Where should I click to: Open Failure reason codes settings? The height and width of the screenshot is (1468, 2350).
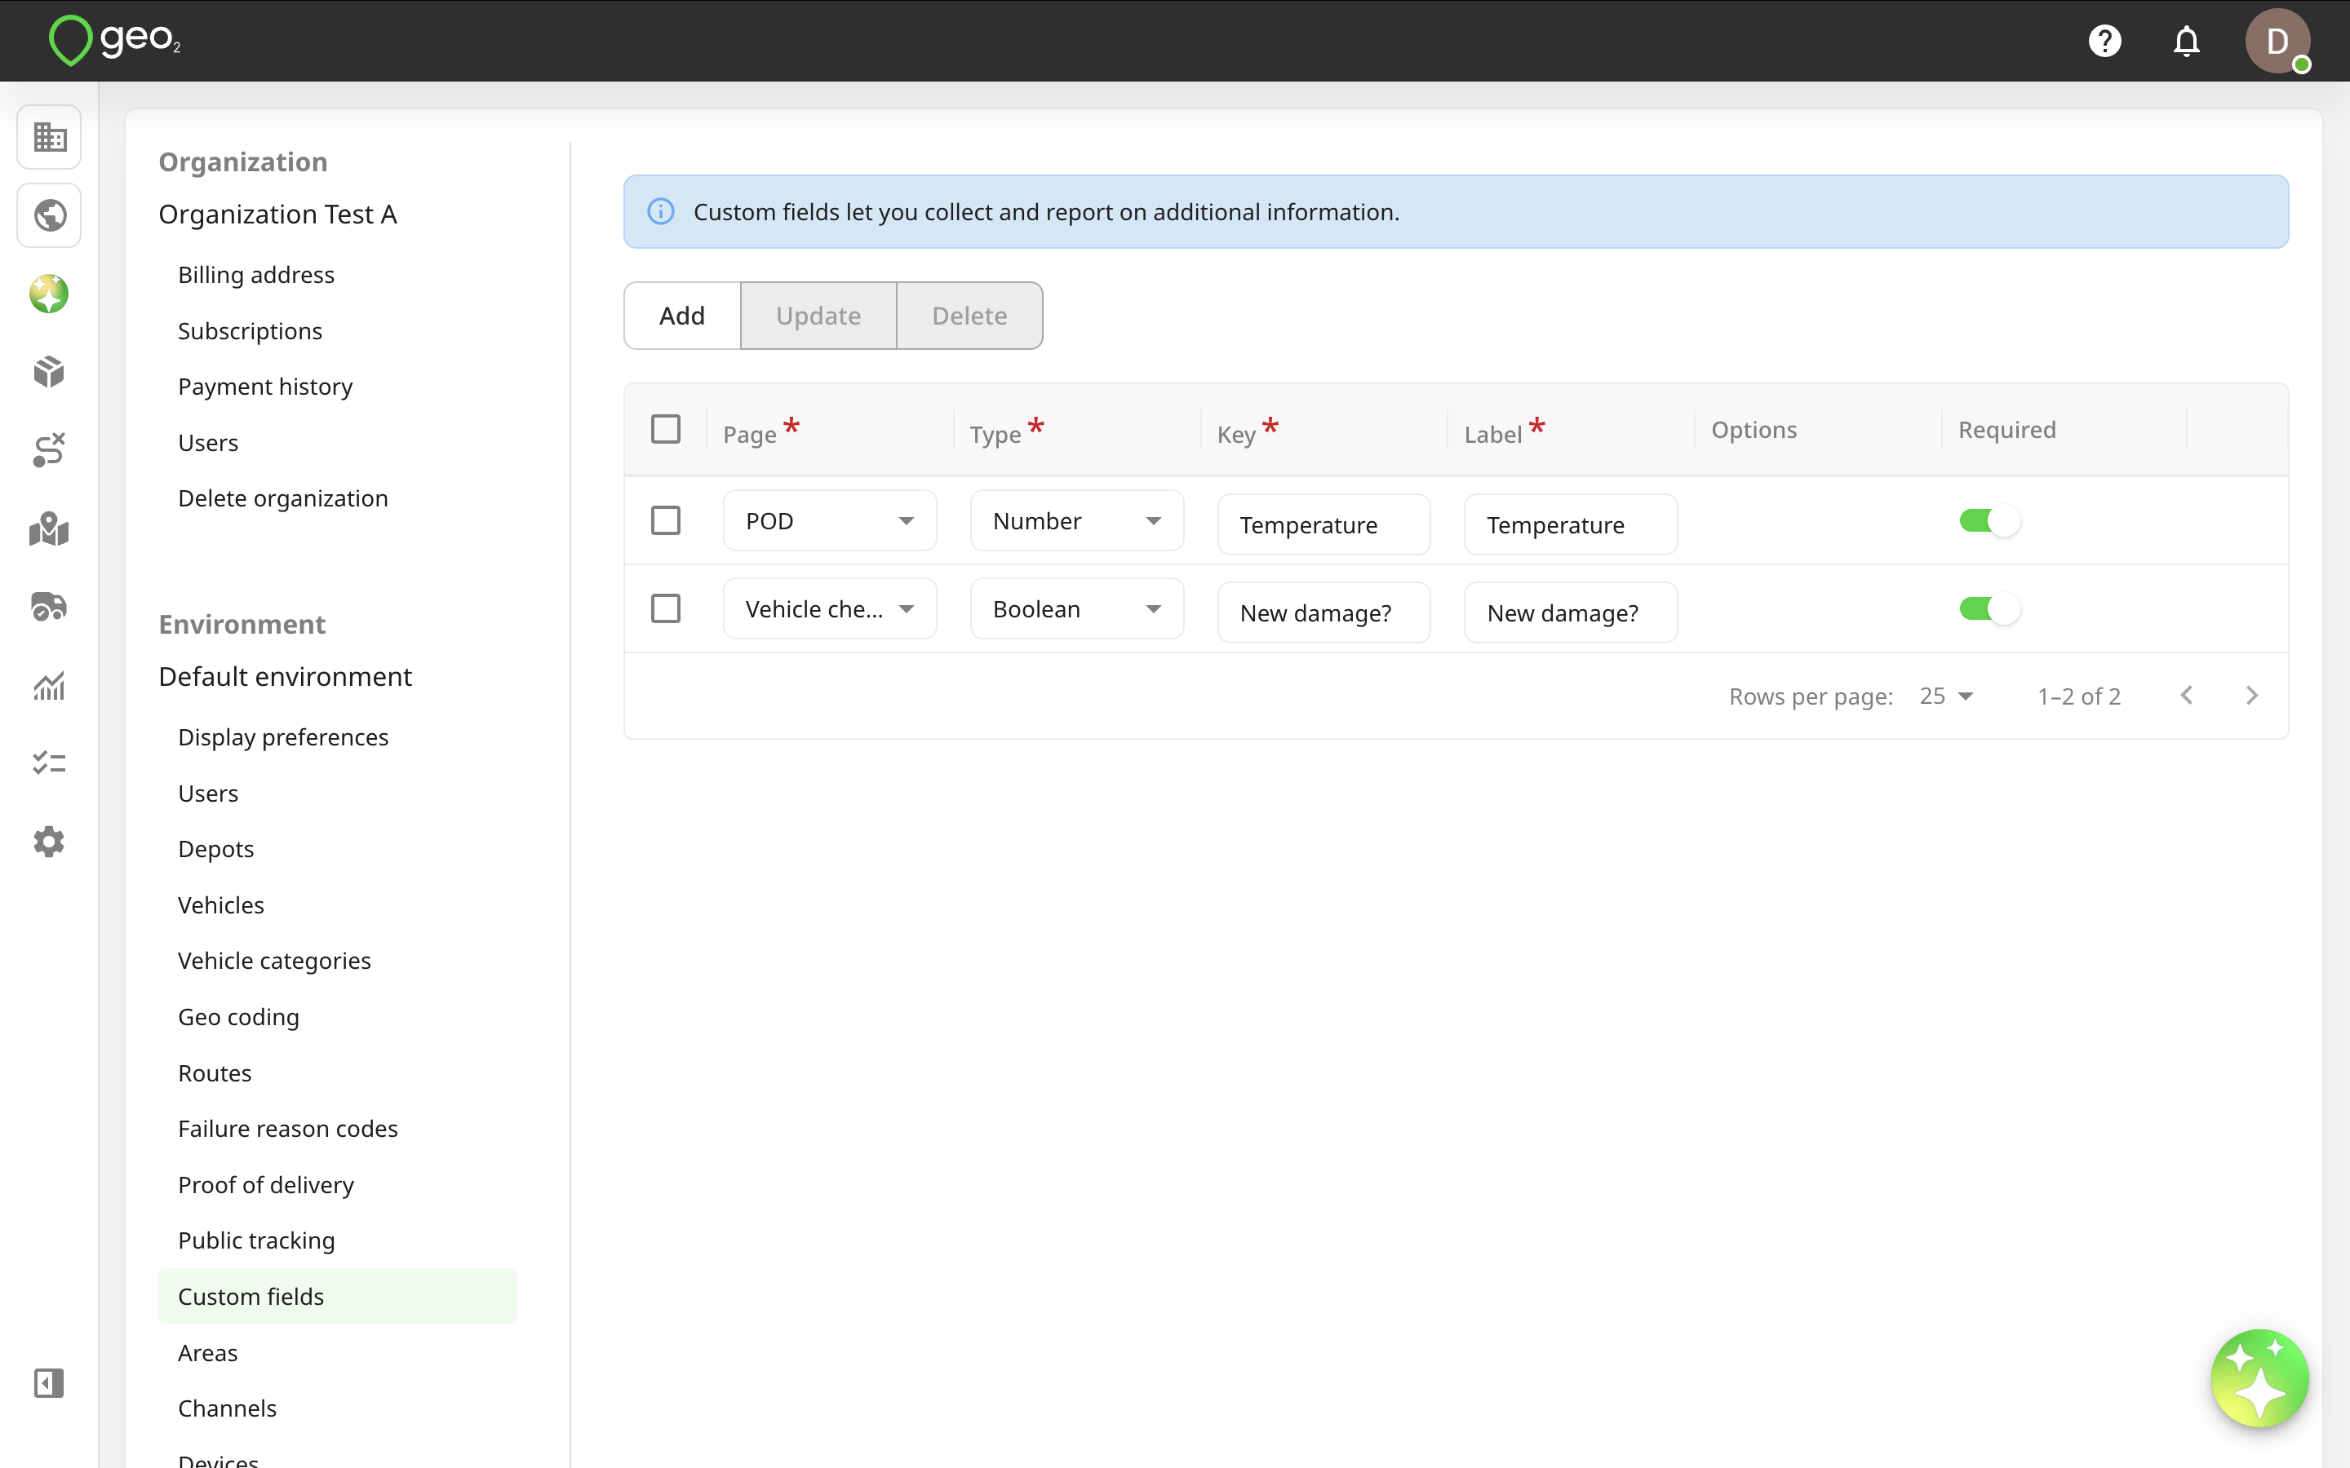(x=287, y=1128)
